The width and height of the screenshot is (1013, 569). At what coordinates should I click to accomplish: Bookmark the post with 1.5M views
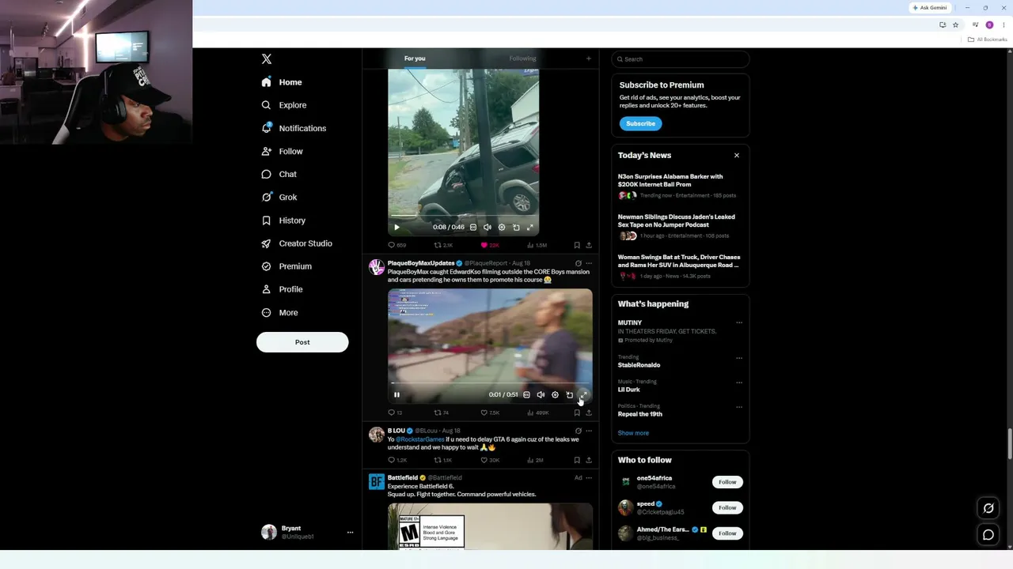[577, 245]
